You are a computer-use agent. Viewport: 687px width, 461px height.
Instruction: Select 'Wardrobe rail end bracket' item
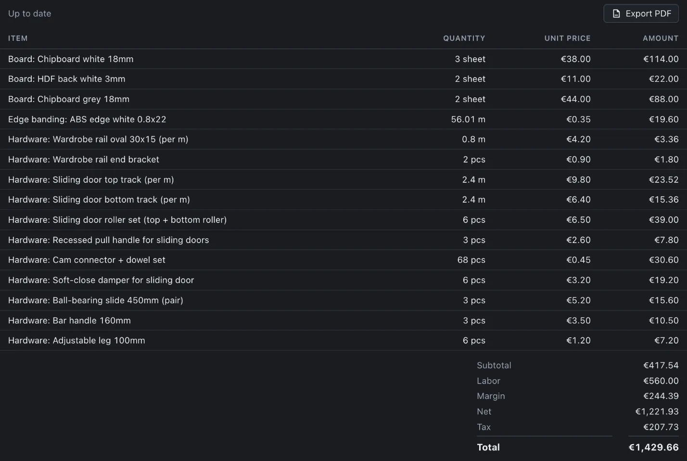click(84, 159)
